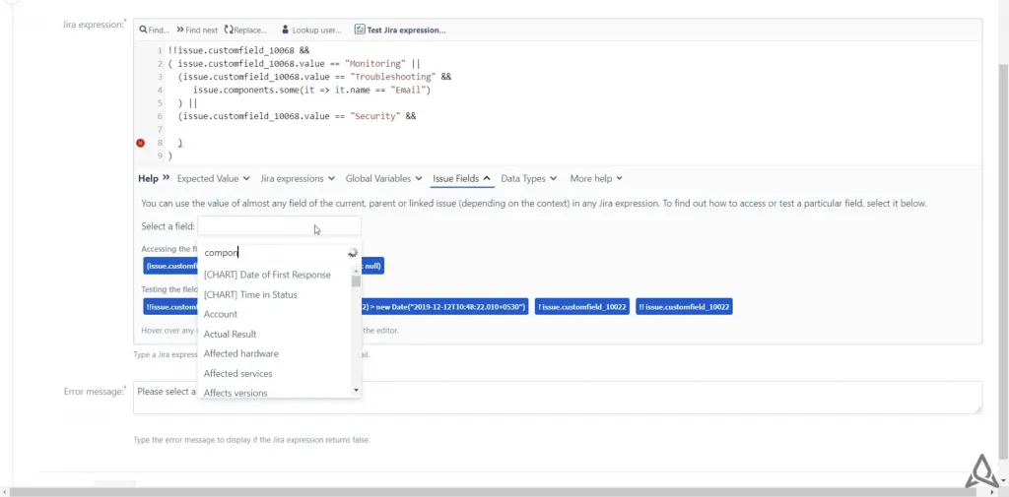Expand the More help section
1009x497 pixels.
pos(596,179)
